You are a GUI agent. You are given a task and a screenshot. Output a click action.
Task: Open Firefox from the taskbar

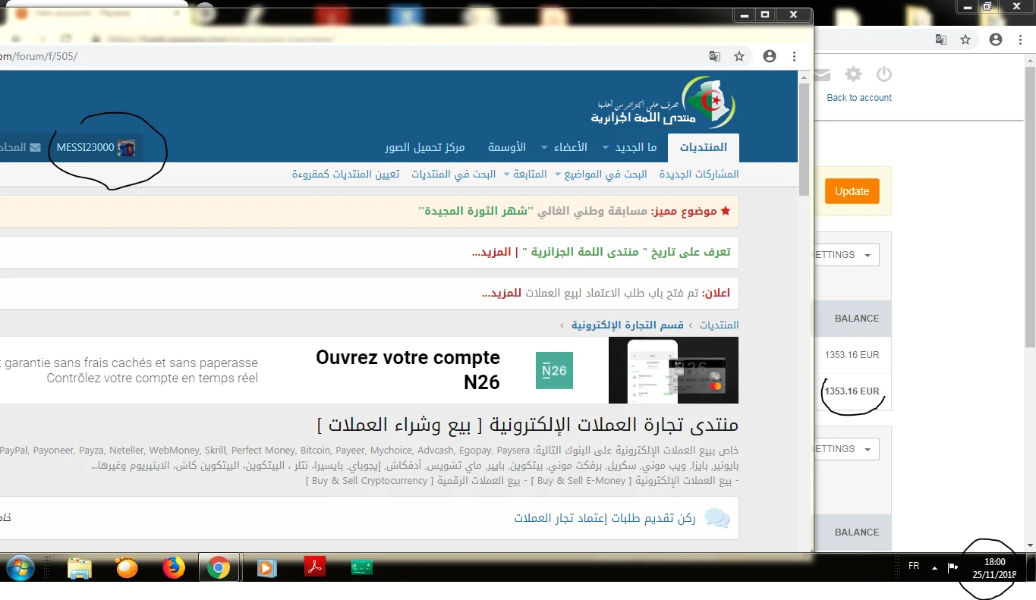click(x=174, y=567)
